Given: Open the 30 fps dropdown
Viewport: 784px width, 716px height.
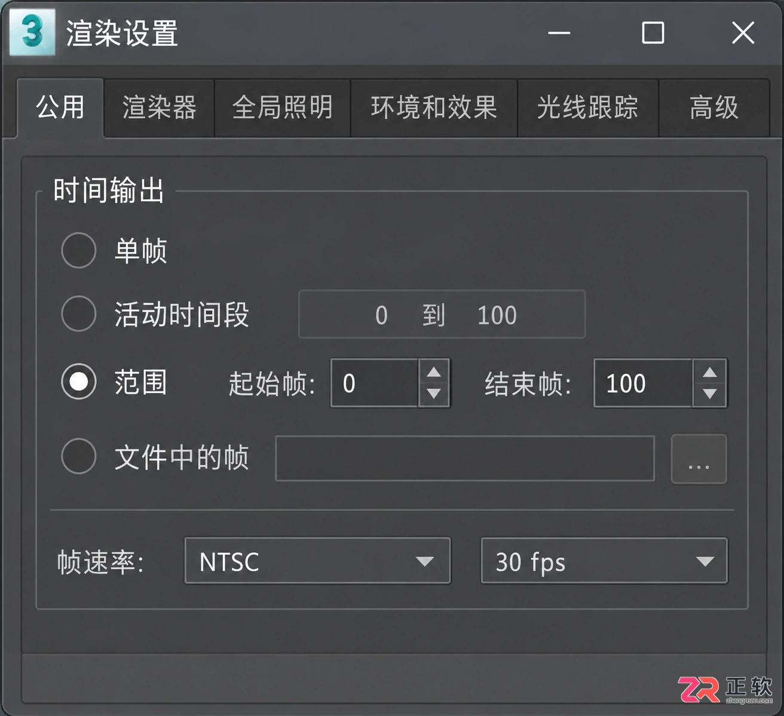Looking at the screenshot, I should click(x=604, y=561).
